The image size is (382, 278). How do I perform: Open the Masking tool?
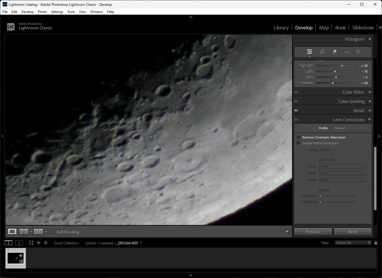(x=358, y=52)
